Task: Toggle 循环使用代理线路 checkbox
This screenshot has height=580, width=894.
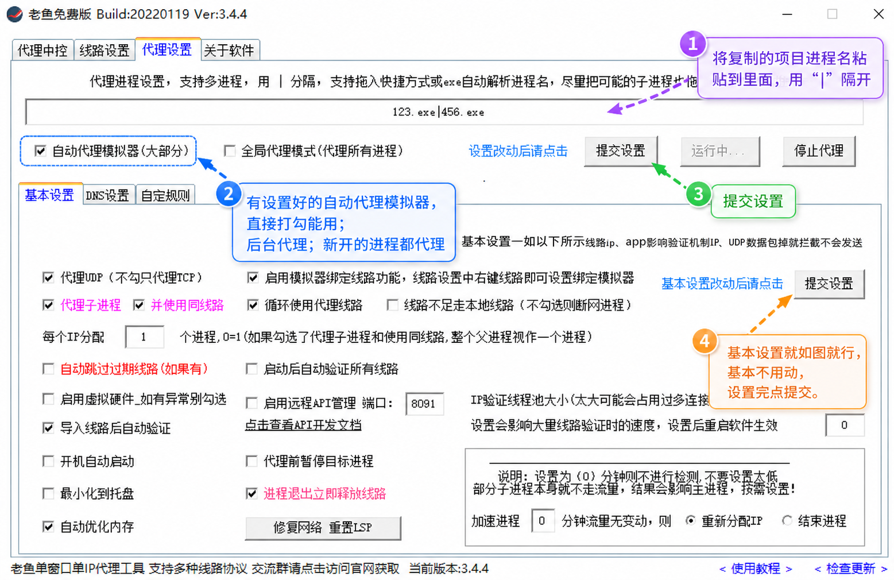Action: (253, 305)
